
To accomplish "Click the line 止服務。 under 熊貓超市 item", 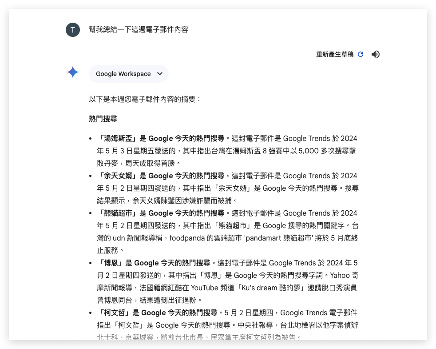I will 110,250.
